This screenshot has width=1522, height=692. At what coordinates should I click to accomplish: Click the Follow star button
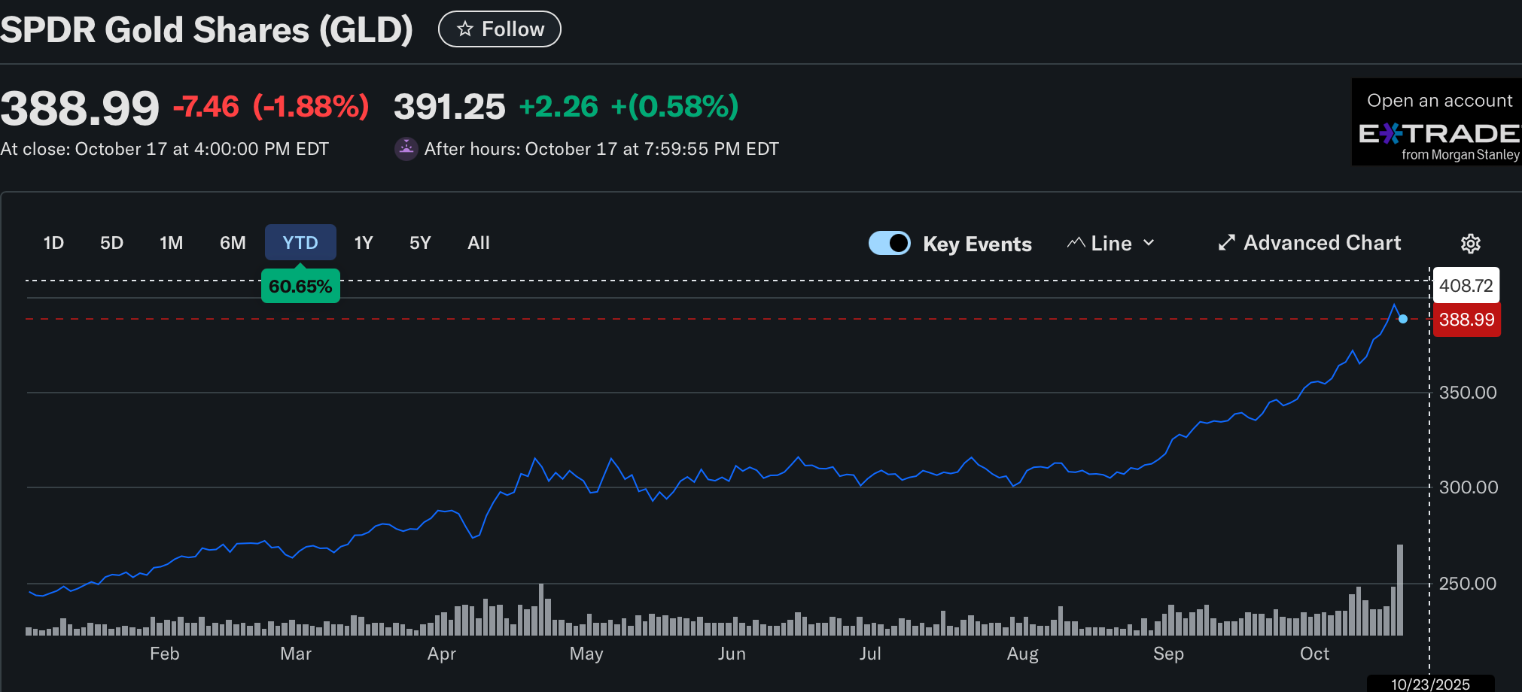tap(500, 29)
